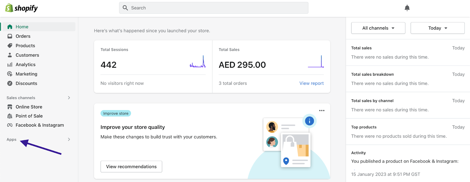This screenshot has width=470, height=182.
Task: Click the Products tag icon
Action: click(10, 46)
